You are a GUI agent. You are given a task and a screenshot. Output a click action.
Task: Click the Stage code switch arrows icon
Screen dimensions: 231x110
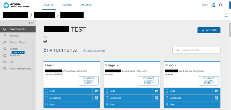tap(157, 91)
